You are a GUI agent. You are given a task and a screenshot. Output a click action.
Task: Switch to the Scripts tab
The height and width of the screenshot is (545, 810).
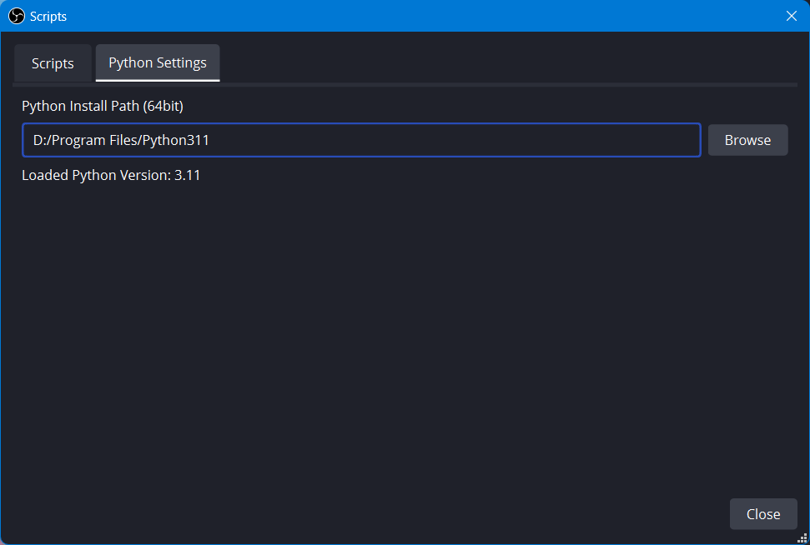click(x=53, y=63)
